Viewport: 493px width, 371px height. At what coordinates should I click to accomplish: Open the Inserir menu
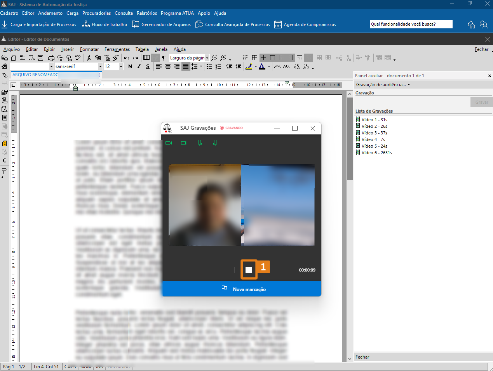pos(68,49)
